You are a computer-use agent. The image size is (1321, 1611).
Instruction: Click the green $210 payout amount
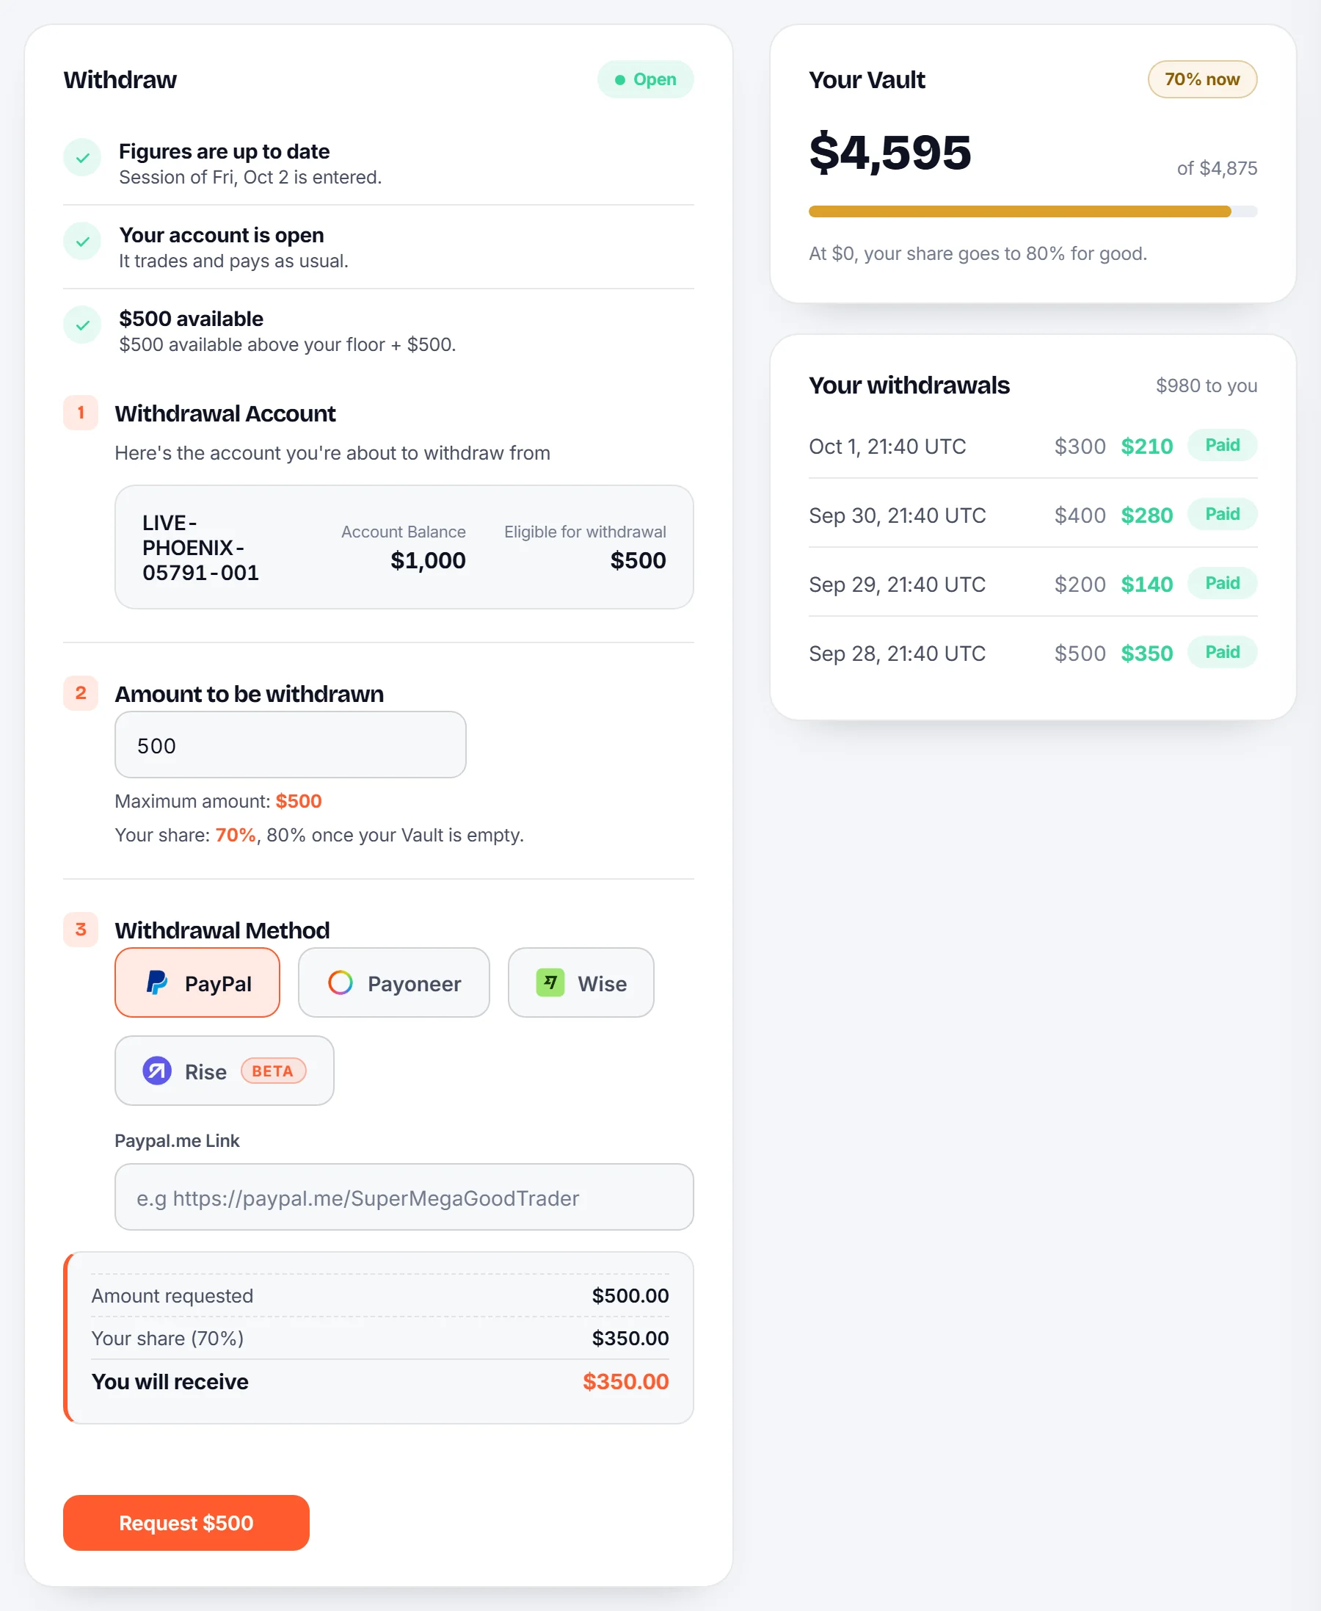click(1147, 446)
